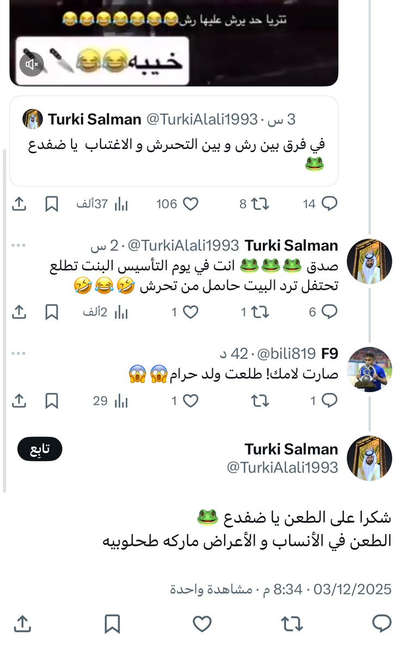
Task: Open replies on post with 14 comments
Action: click(x=330, y=204)
